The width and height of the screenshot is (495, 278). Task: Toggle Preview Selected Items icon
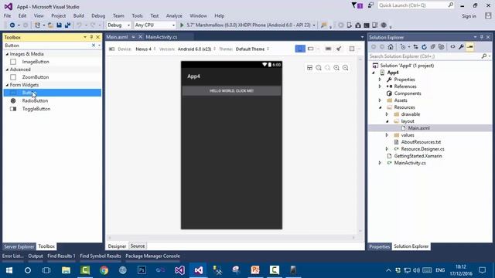[x=470, y=47]
